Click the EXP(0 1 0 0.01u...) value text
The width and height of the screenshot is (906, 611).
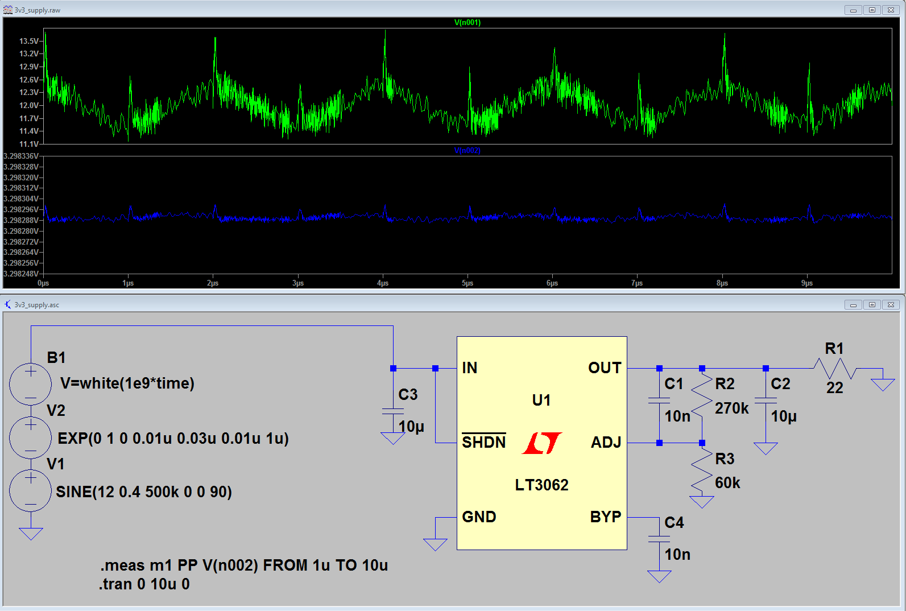click(173, 439)
